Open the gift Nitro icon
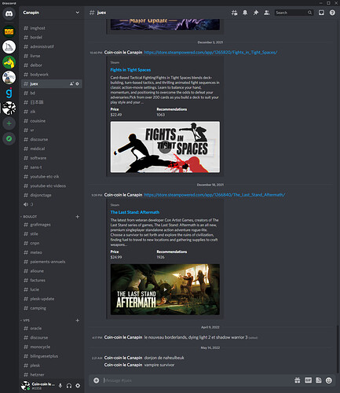The image size is (340, 393). (x=298, y=380)
